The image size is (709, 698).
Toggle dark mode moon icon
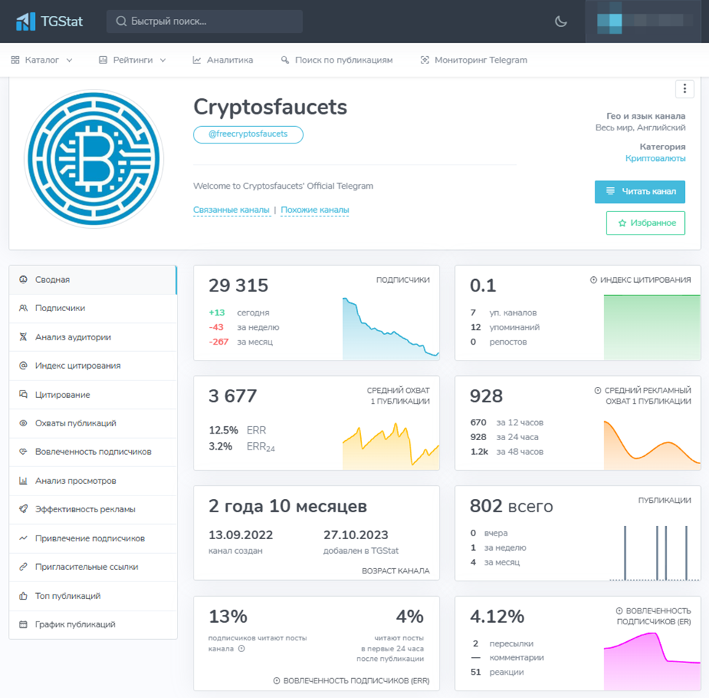(561, 21)
